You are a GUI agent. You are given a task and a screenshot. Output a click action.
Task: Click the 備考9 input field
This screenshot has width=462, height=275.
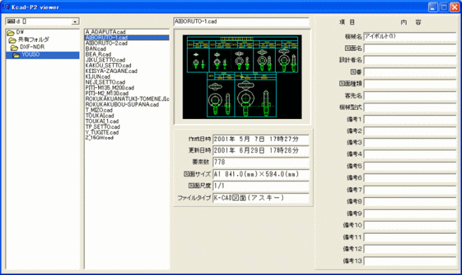click(x=410, y=213)
